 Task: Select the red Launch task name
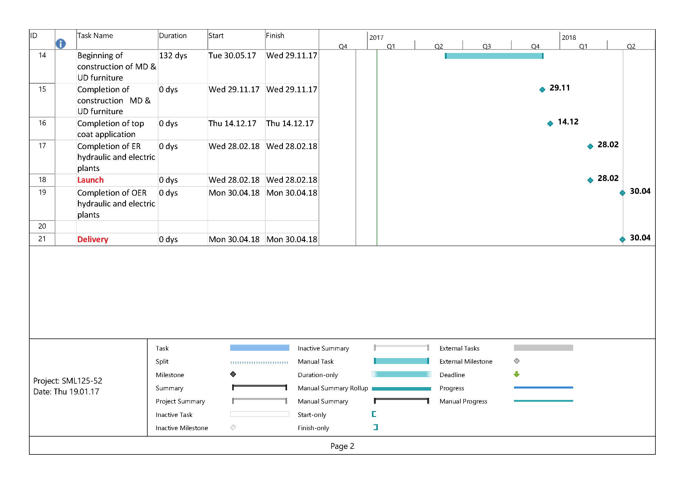[90, 180]
